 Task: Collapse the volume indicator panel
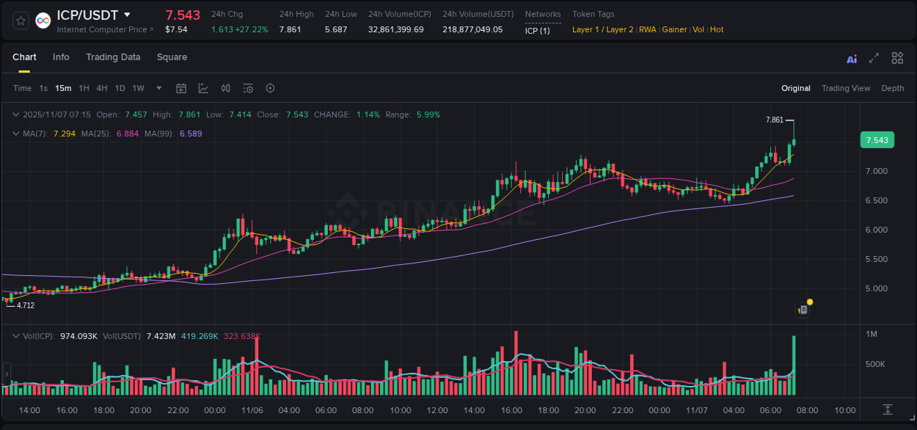(16, 335)
